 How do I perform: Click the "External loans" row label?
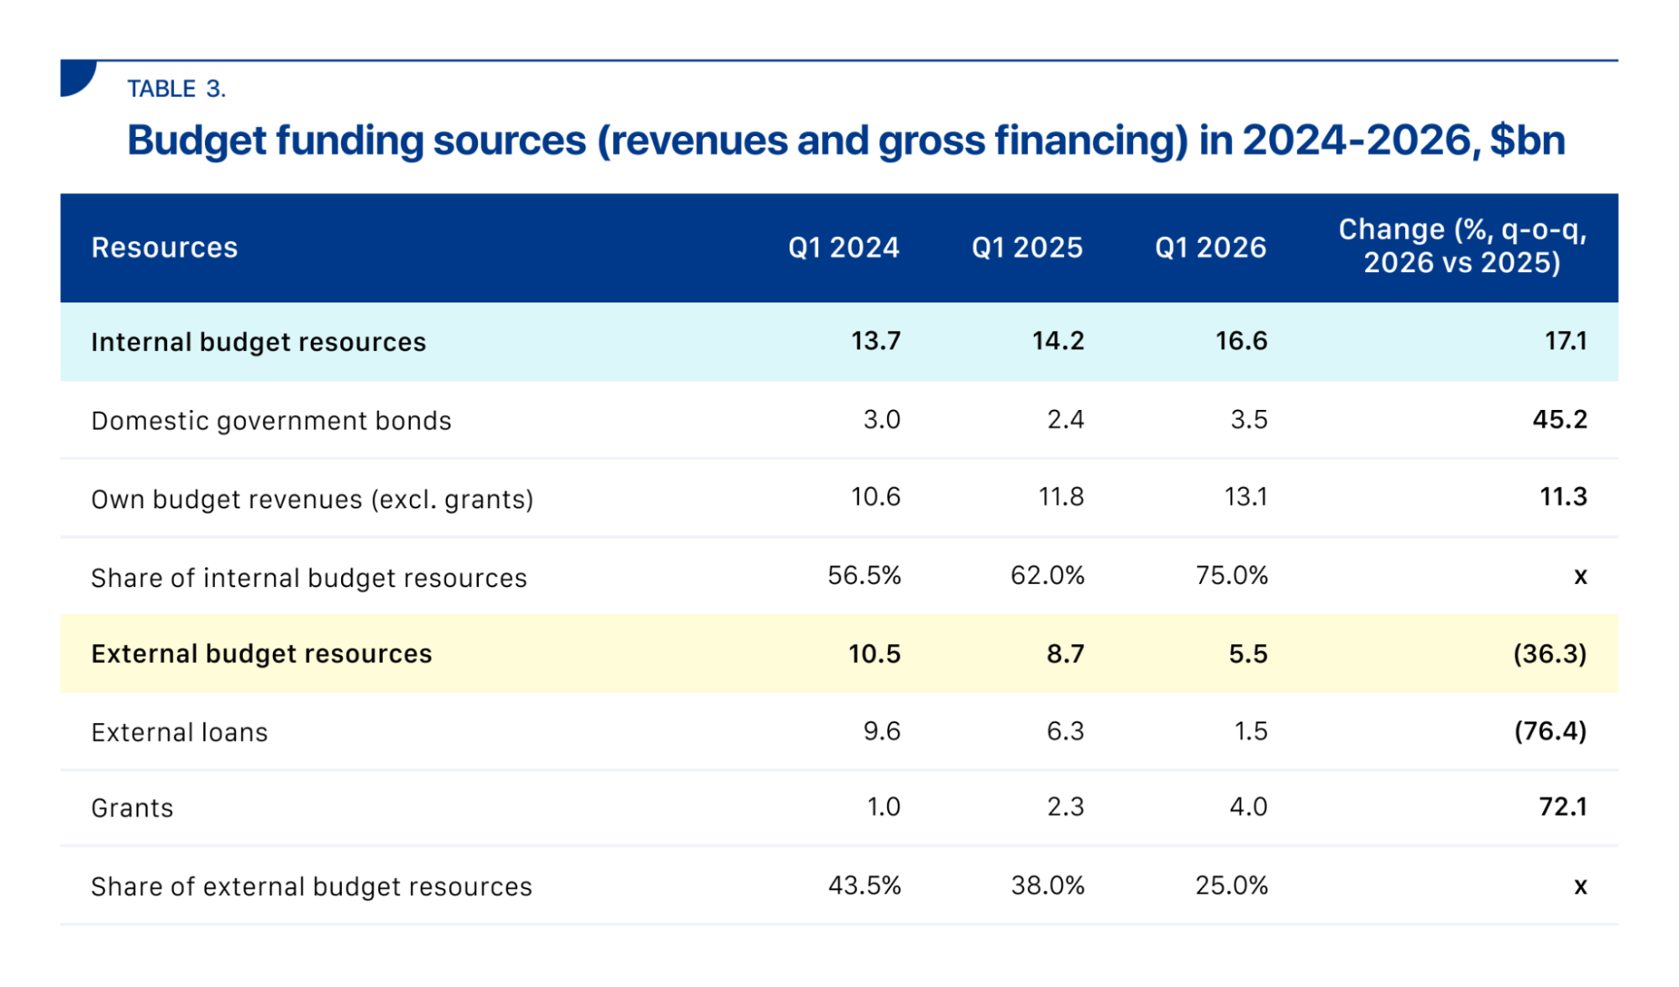180,732
